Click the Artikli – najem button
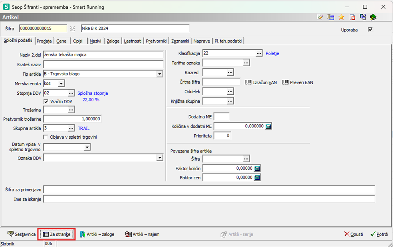Viewport: 393px width, 247px height. 142,234
